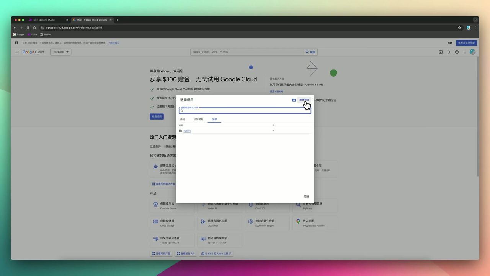Expand the browser tab options with the down arrow
The image size is (490, 276).
475,20
